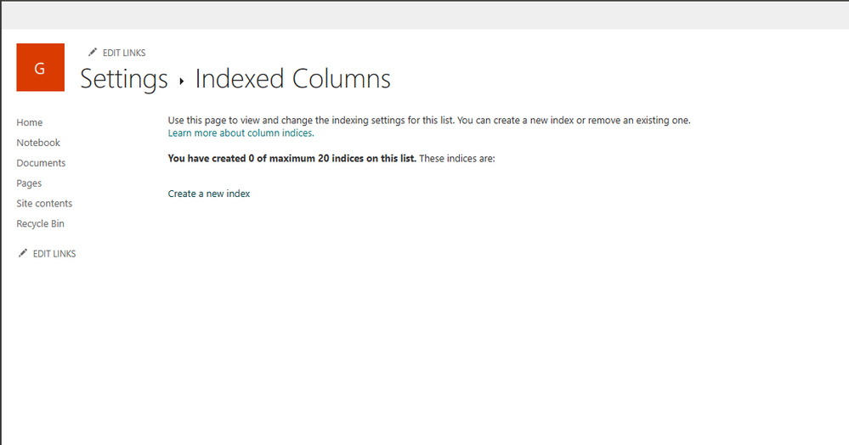Click the bold 'You have created 0' text
Image resolution: width=849 pixels, height=445 pixels.
tap(291, 159)
